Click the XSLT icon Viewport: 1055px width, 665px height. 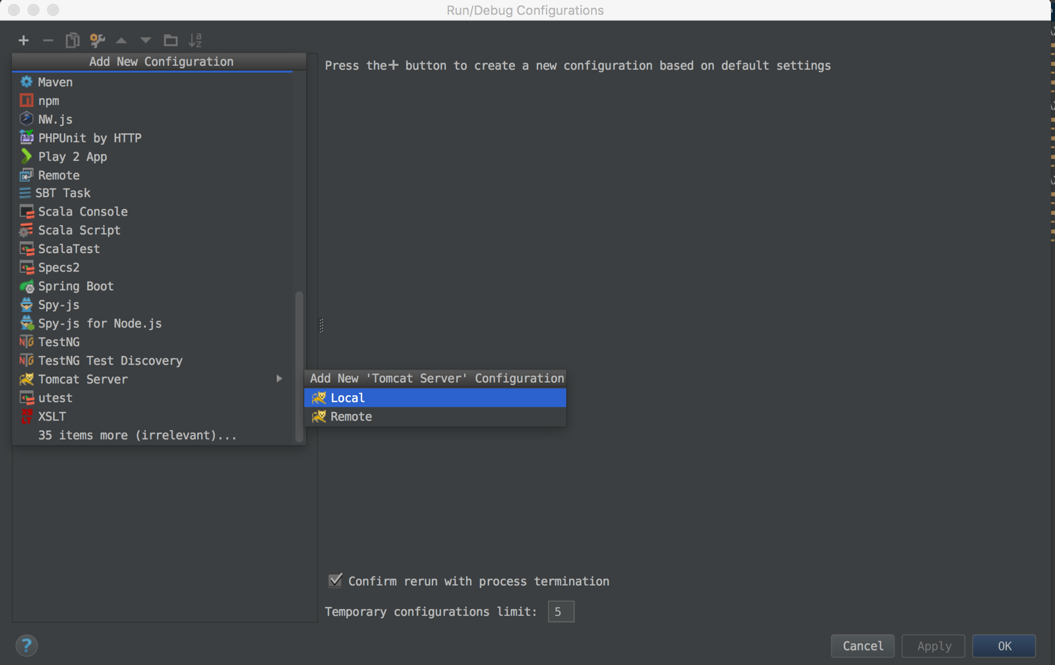(26, 416)
